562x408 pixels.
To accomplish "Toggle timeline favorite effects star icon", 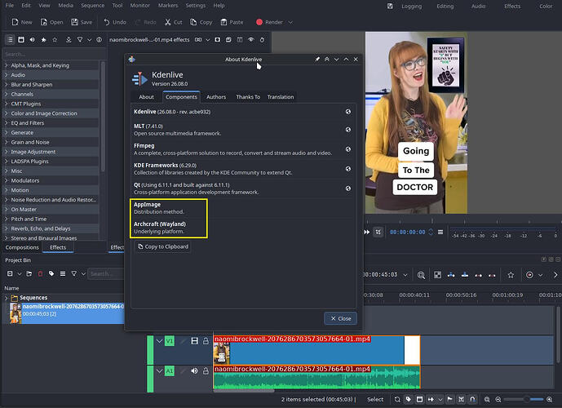I will (511, 275).
